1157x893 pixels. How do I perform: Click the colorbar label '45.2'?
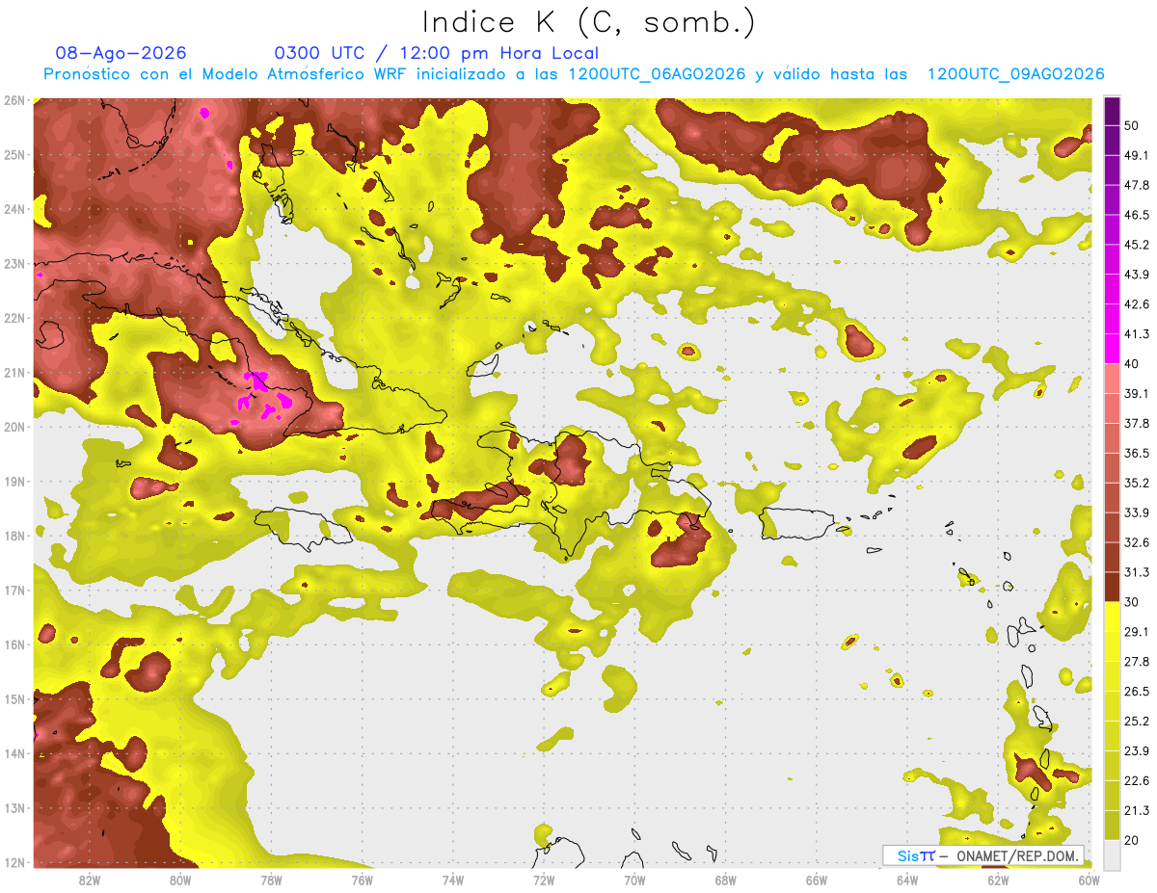1136,245
